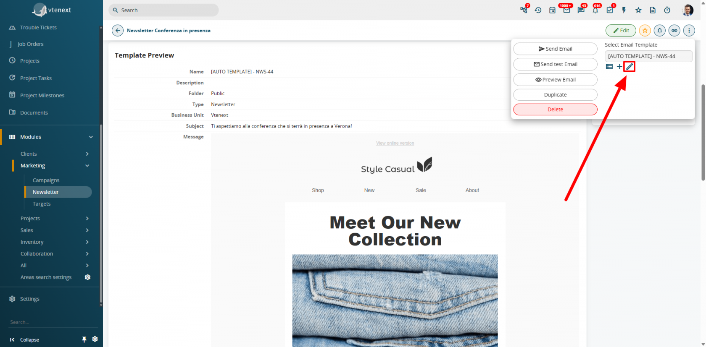Image resolution: width=706 pixels, height=347 pixels.
Task: Open Projects shortcut above Project Tasks
Action: [x=30, y=61]
